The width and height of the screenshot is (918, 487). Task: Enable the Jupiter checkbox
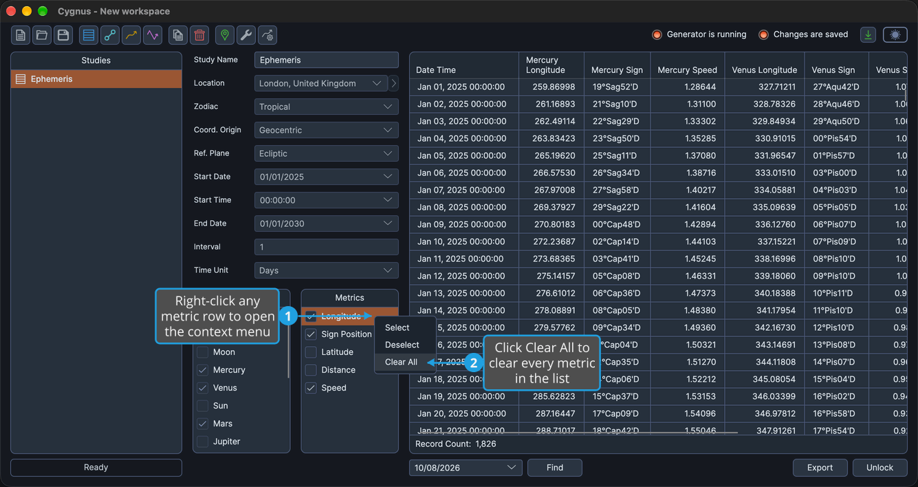pos(203,442)
